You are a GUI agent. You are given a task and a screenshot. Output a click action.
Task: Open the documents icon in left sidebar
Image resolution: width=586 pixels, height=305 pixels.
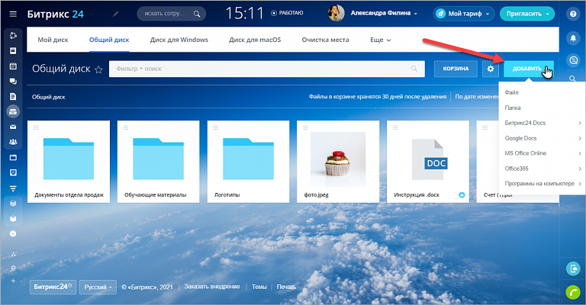[x=13, y=97]
